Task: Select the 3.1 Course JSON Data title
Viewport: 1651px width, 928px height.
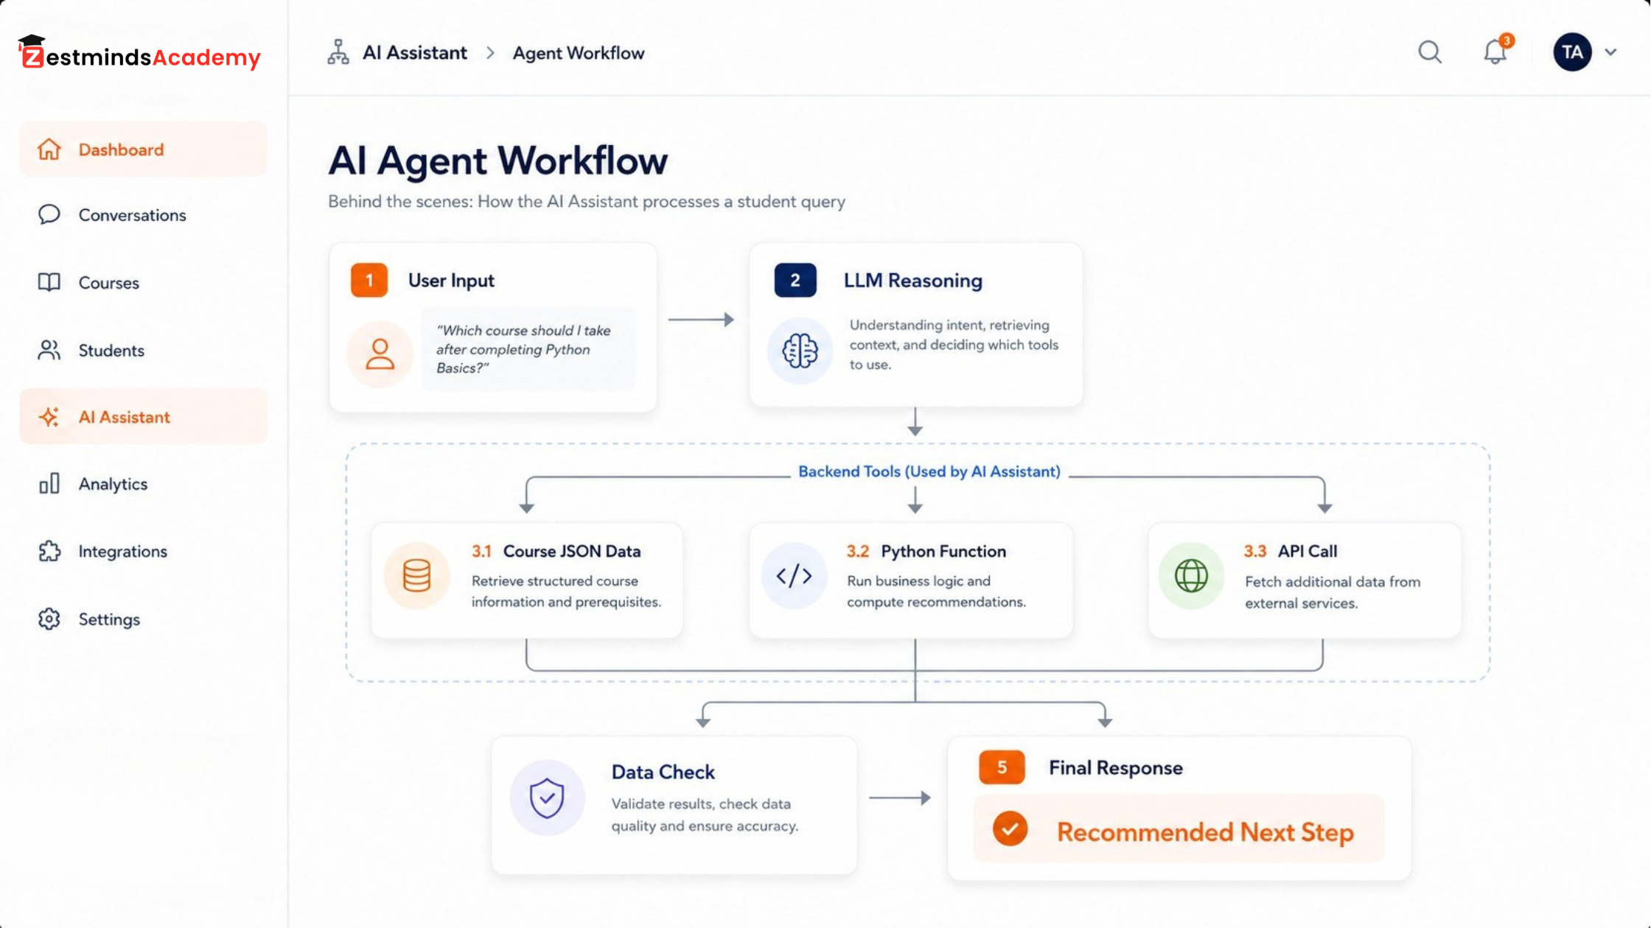Action: [x=556, y=551]
